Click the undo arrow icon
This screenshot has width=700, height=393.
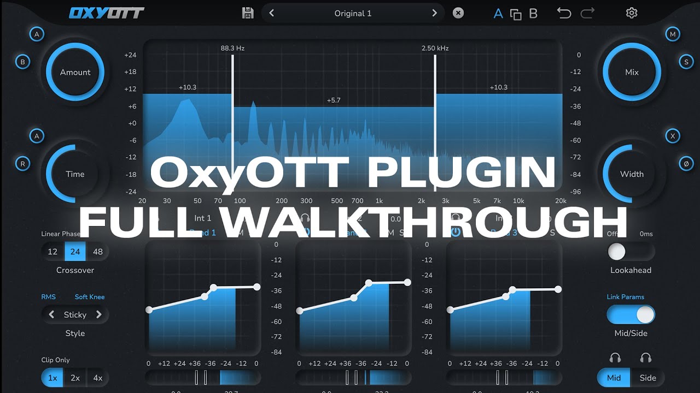coord(564,13)
